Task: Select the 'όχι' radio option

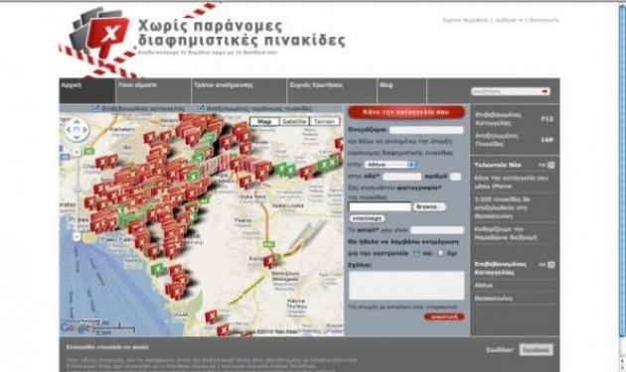Action: click(x=440, y=253)
